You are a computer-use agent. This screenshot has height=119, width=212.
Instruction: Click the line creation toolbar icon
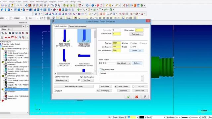pyautogui.click(x=84, y=10)
